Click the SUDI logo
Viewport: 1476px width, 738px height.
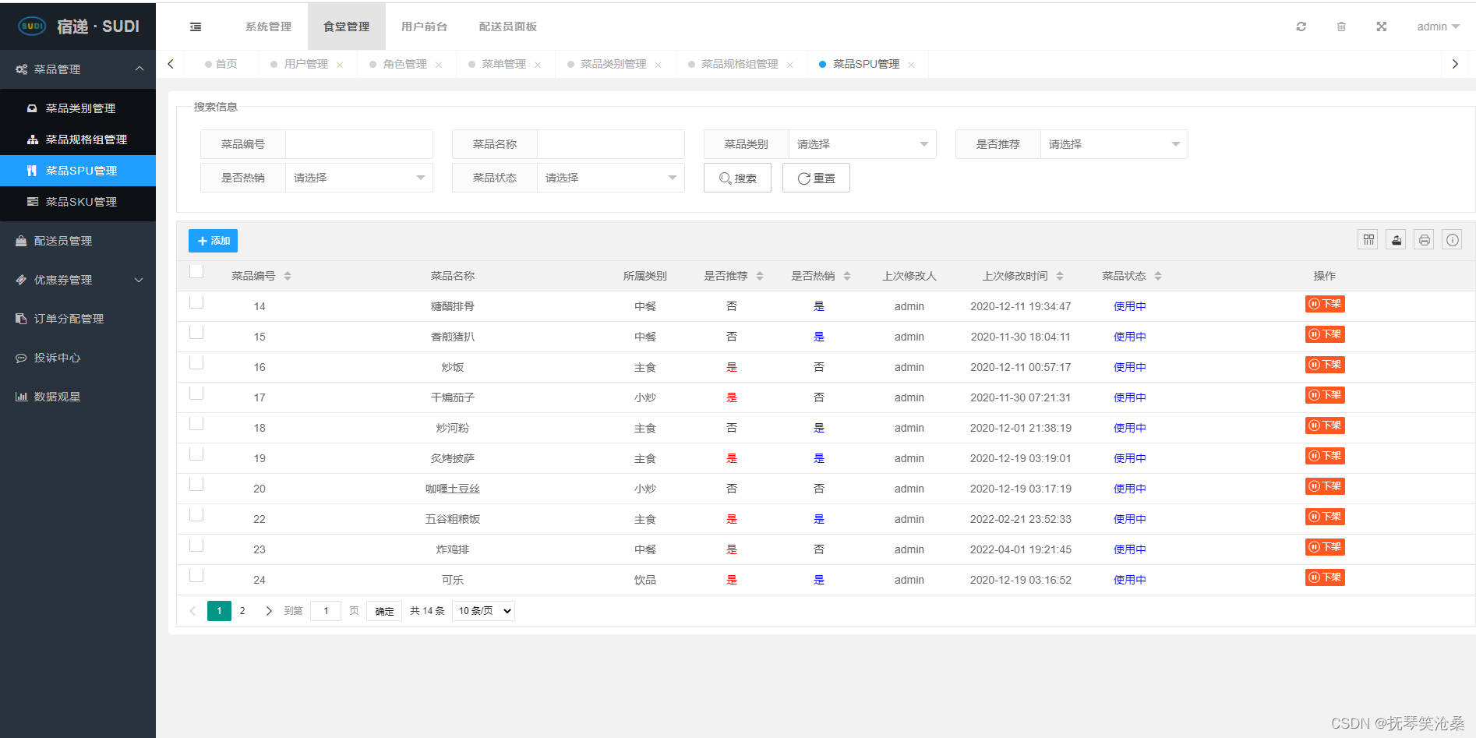coord(32,26)
